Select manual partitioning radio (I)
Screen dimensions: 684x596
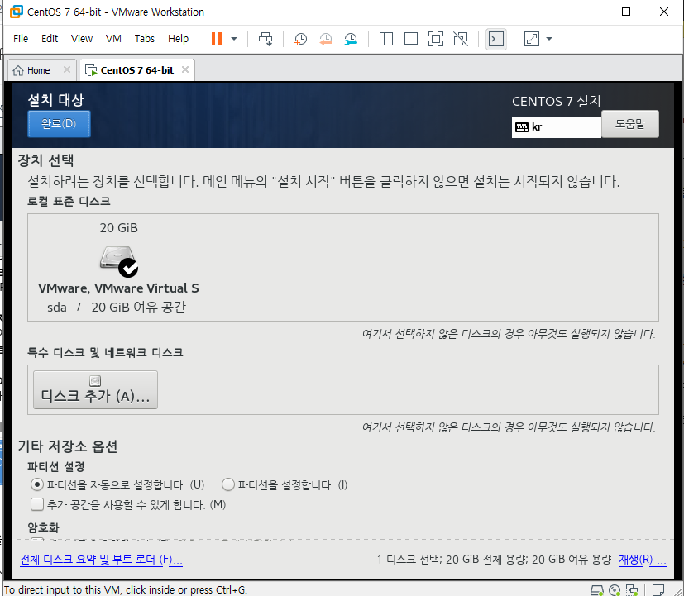coord(228,484)
